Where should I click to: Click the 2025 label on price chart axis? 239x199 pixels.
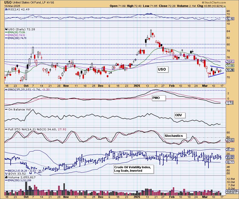[137, 86]
